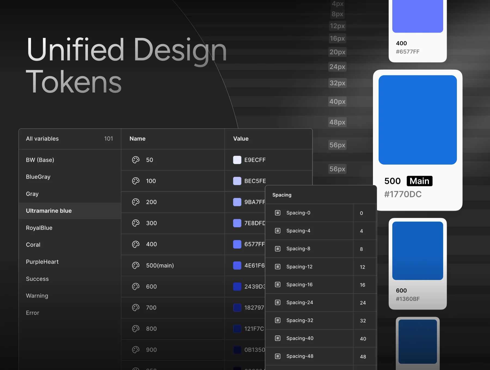This screenshot has height=370, width=490.
Task: Click the Main badge on the 500 card
Action: click(419, 181)
